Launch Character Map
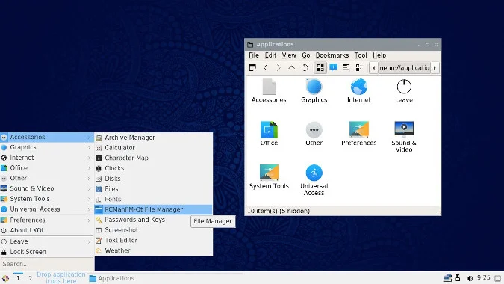This screenshot has height=284, width=504. tap(153, 158)
